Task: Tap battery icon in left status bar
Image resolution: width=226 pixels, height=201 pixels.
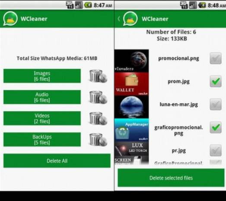Action: point(88,5)
